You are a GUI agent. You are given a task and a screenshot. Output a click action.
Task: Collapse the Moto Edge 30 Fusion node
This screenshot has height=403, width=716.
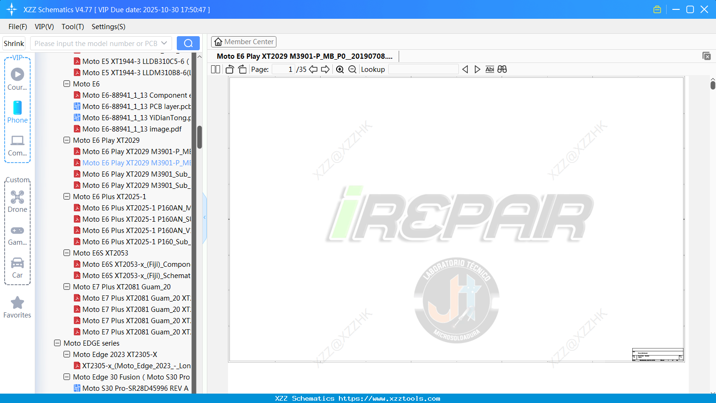point(67,377)
